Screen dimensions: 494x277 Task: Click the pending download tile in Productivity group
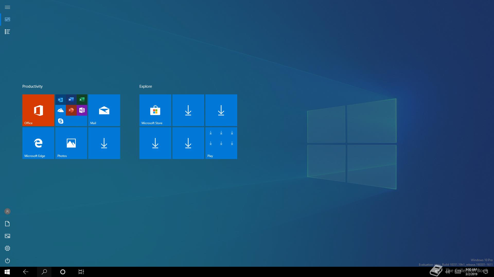pyautogui.click(x=104, y=143)
